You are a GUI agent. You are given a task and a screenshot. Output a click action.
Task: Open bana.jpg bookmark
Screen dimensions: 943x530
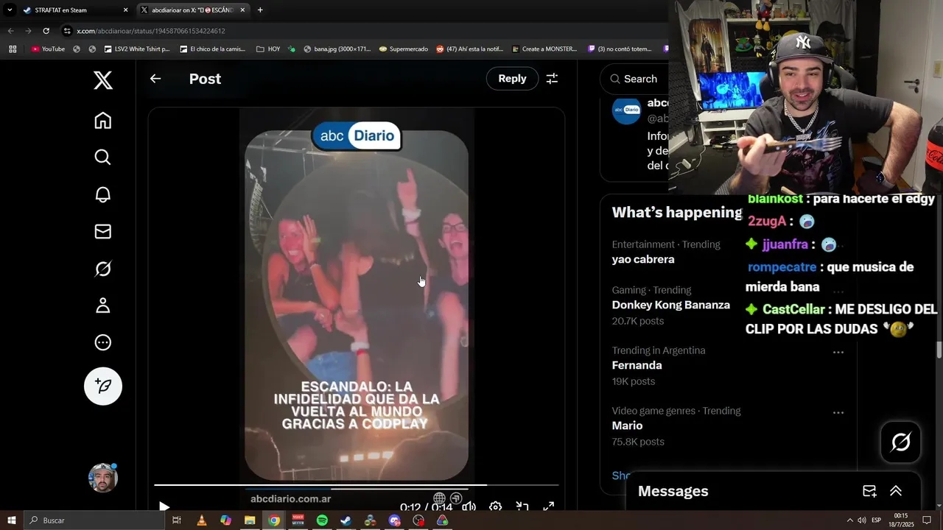[x=337, y=49]
